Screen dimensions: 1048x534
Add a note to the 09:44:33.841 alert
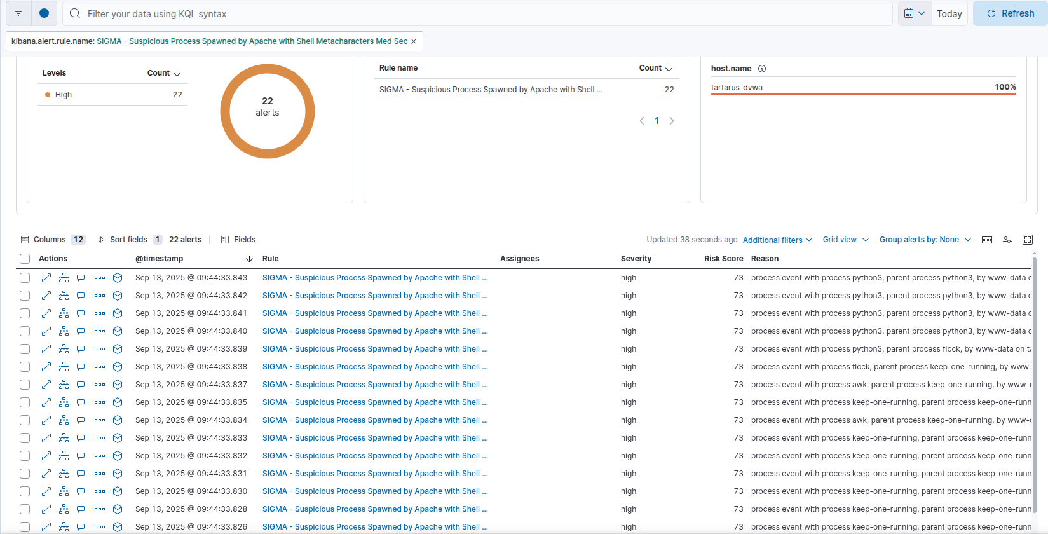coord(81,313)
